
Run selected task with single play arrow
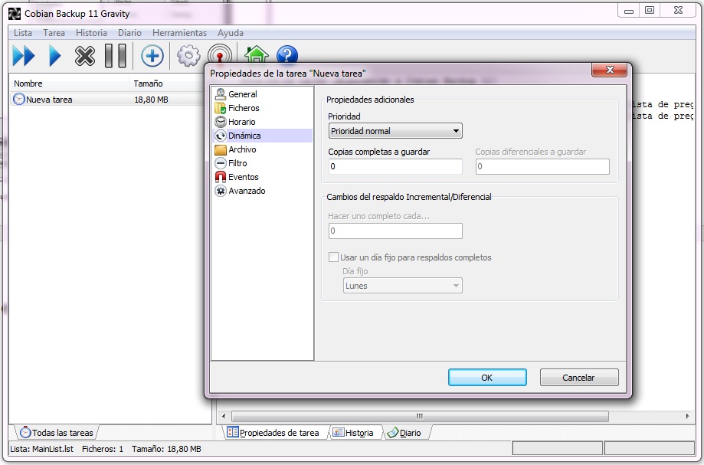pos(54,56)
